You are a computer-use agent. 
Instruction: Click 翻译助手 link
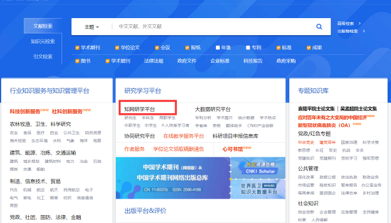click(234, 126)
